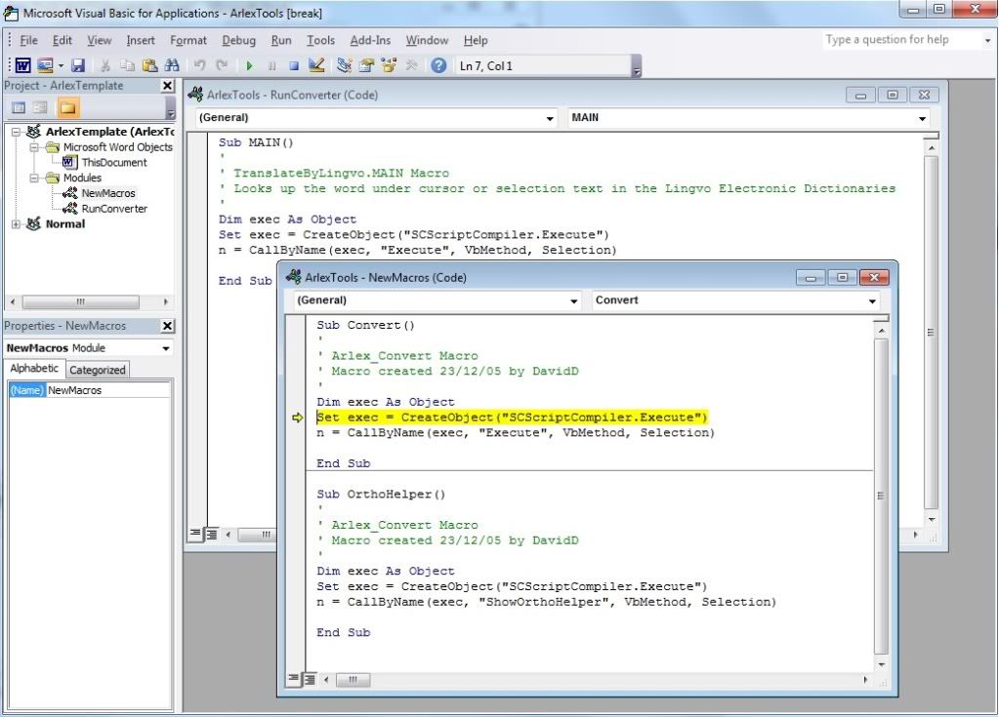This screenshot has width=999, height=717.
Task: Click the Paste clipboard icon
Action: click(149, 65)
